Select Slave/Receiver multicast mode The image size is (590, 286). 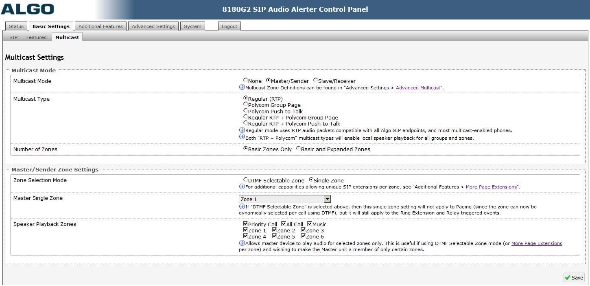[x=315, y=80]
